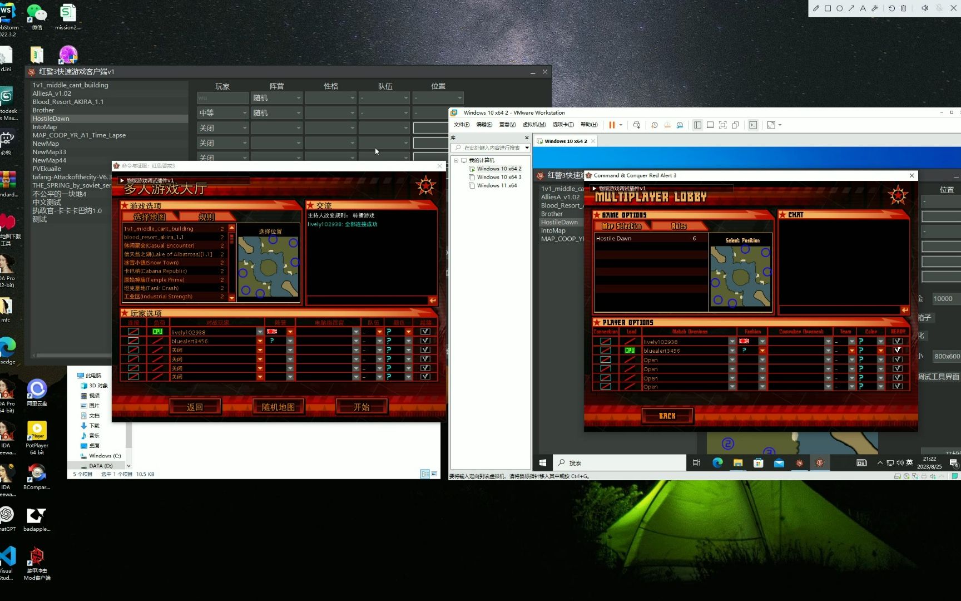Image resolution: width=961 pixels, height=601 pixels.
Task: Click the map preview thumbnail under 选择位置
Action: [268, 267]
